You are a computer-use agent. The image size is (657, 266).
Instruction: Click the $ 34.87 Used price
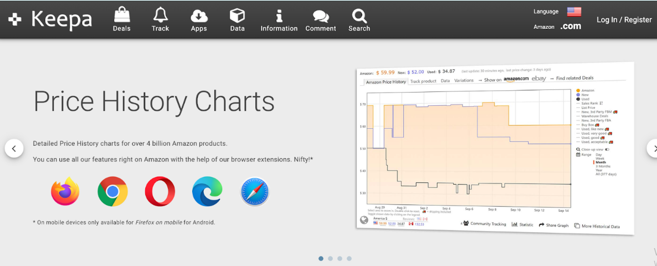tap(446, 71)
